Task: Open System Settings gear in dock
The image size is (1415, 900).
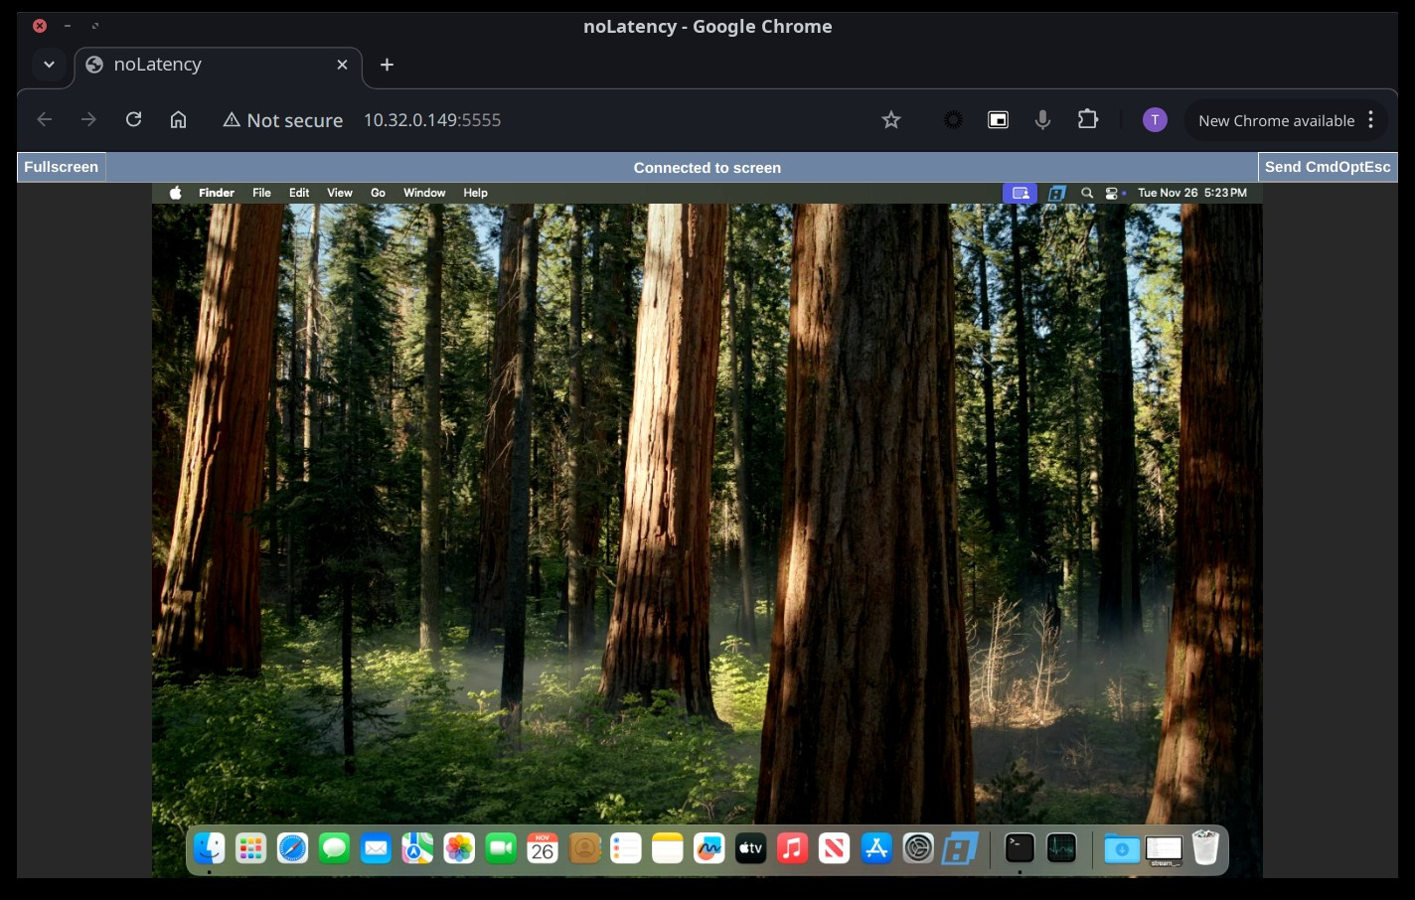Action: click(x=918, y=848)
